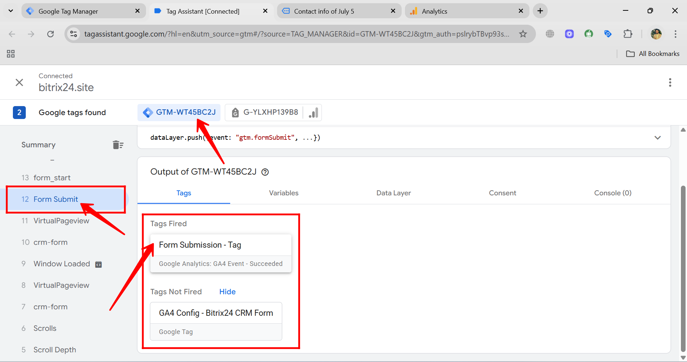Clear the event list with trash icon

[118, 145]
